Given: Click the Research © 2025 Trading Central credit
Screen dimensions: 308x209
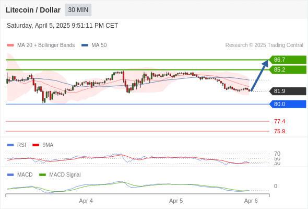Looking at the screenshot, I should pos(264,45).
